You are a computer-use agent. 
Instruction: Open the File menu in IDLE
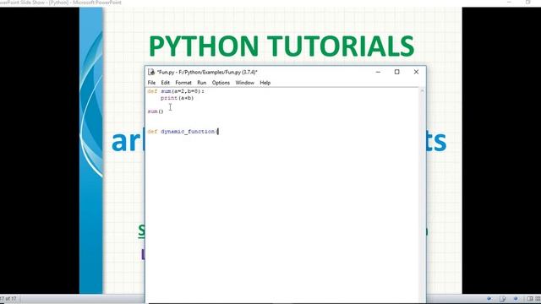[151, 83]
